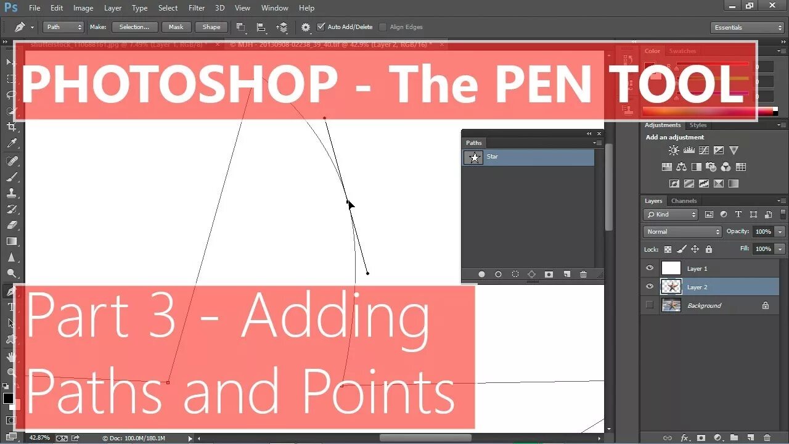
Task: Add a Photo Filter adjustment
Action: 711,166
